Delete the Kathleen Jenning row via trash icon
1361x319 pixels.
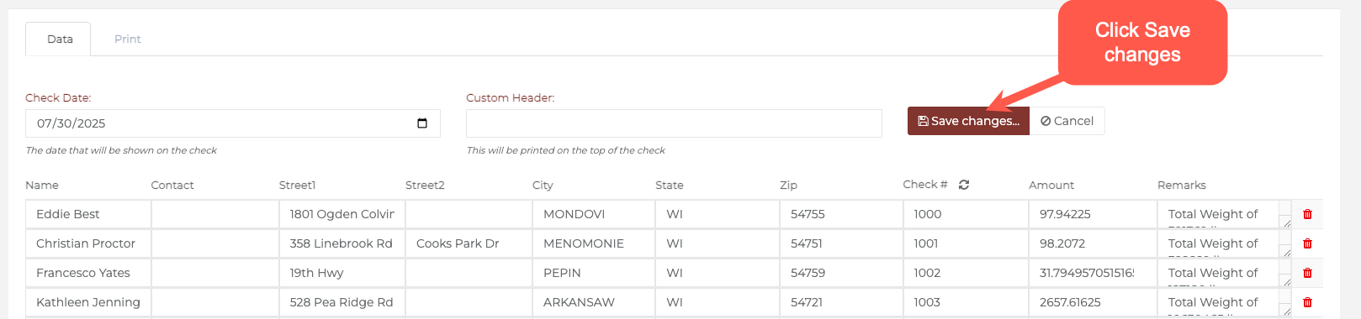1307,302
